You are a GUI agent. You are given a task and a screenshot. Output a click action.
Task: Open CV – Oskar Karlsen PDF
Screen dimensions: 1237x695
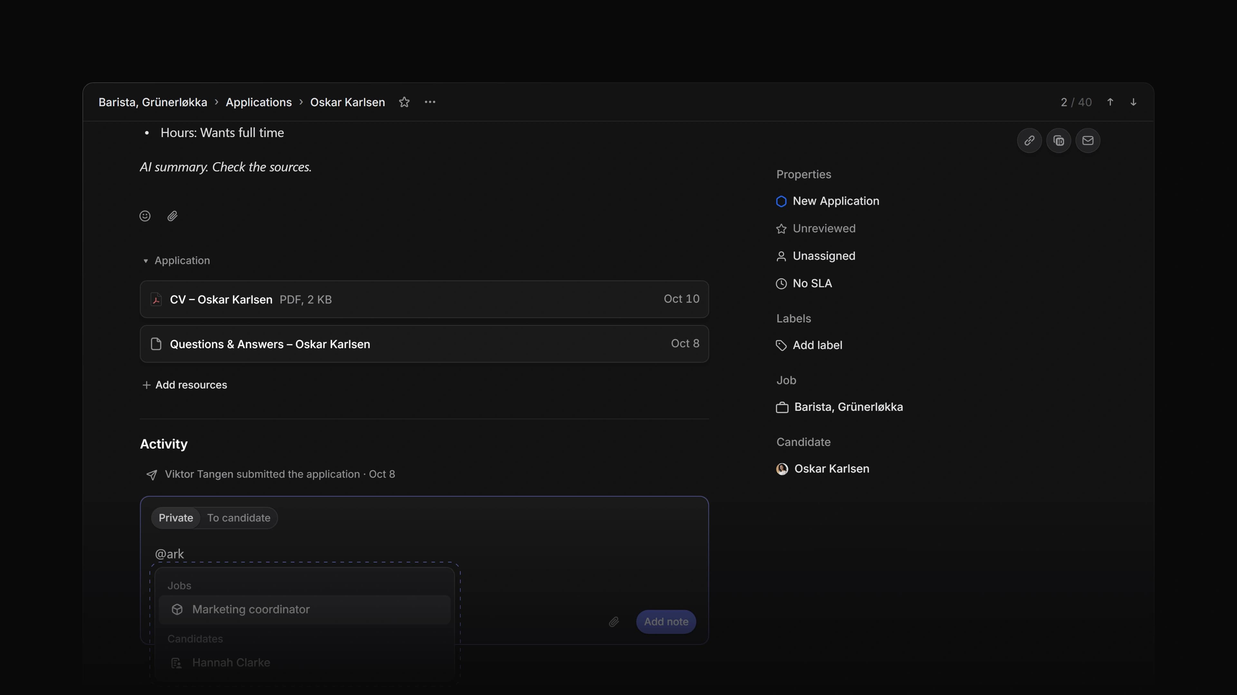[x=425, y=299]
